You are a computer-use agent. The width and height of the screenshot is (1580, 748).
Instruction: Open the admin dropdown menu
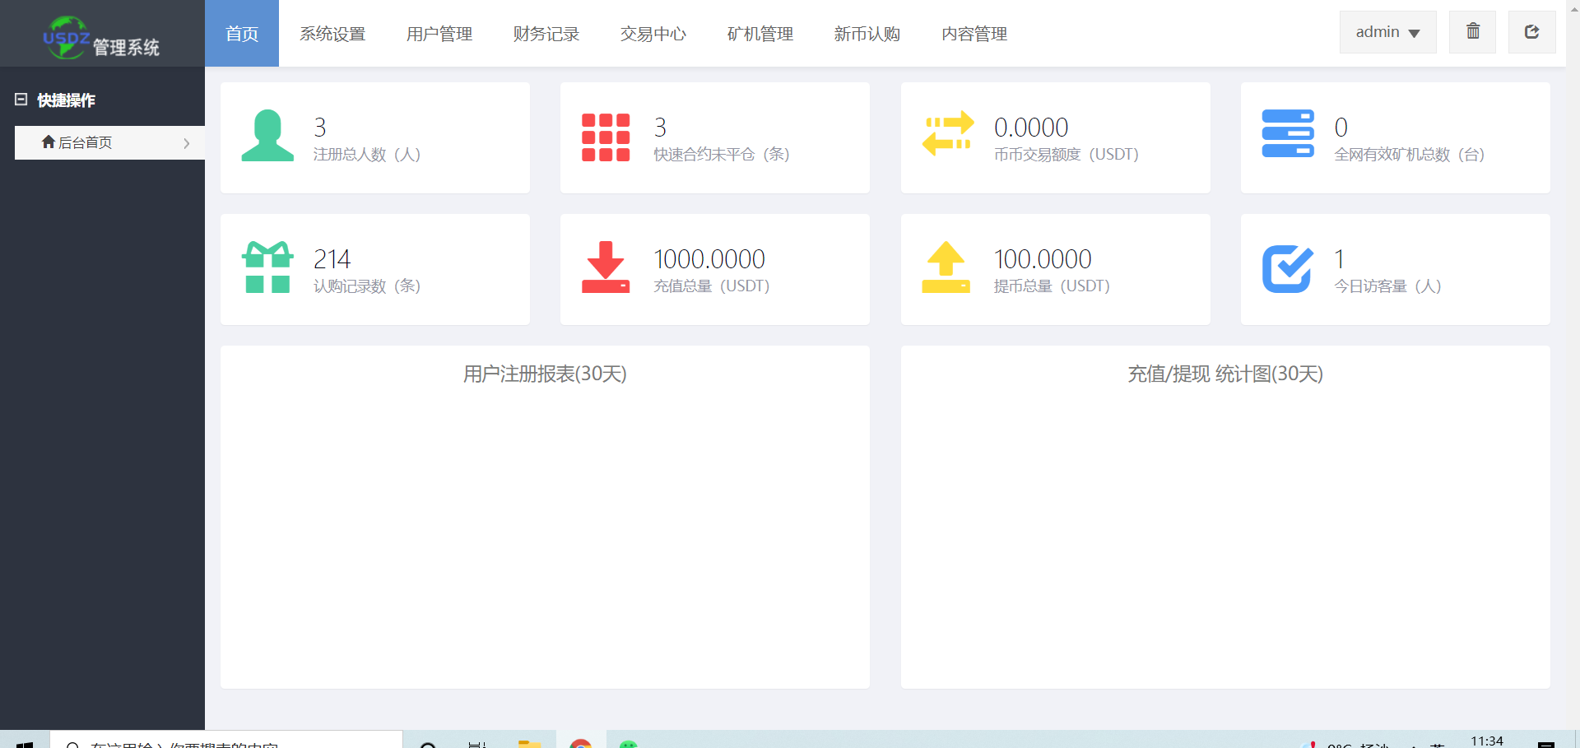1387,32
